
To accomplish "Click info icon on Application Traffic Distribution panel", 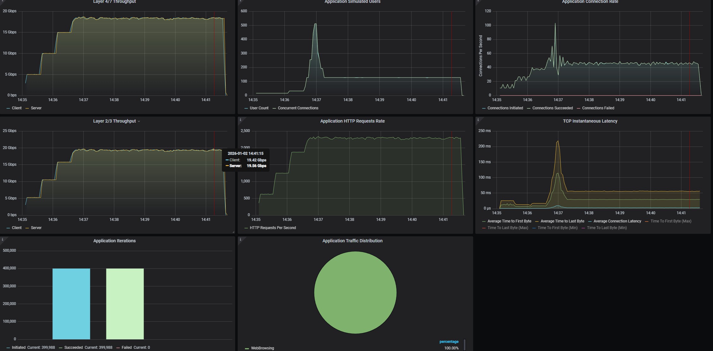I will coord(241,239).
